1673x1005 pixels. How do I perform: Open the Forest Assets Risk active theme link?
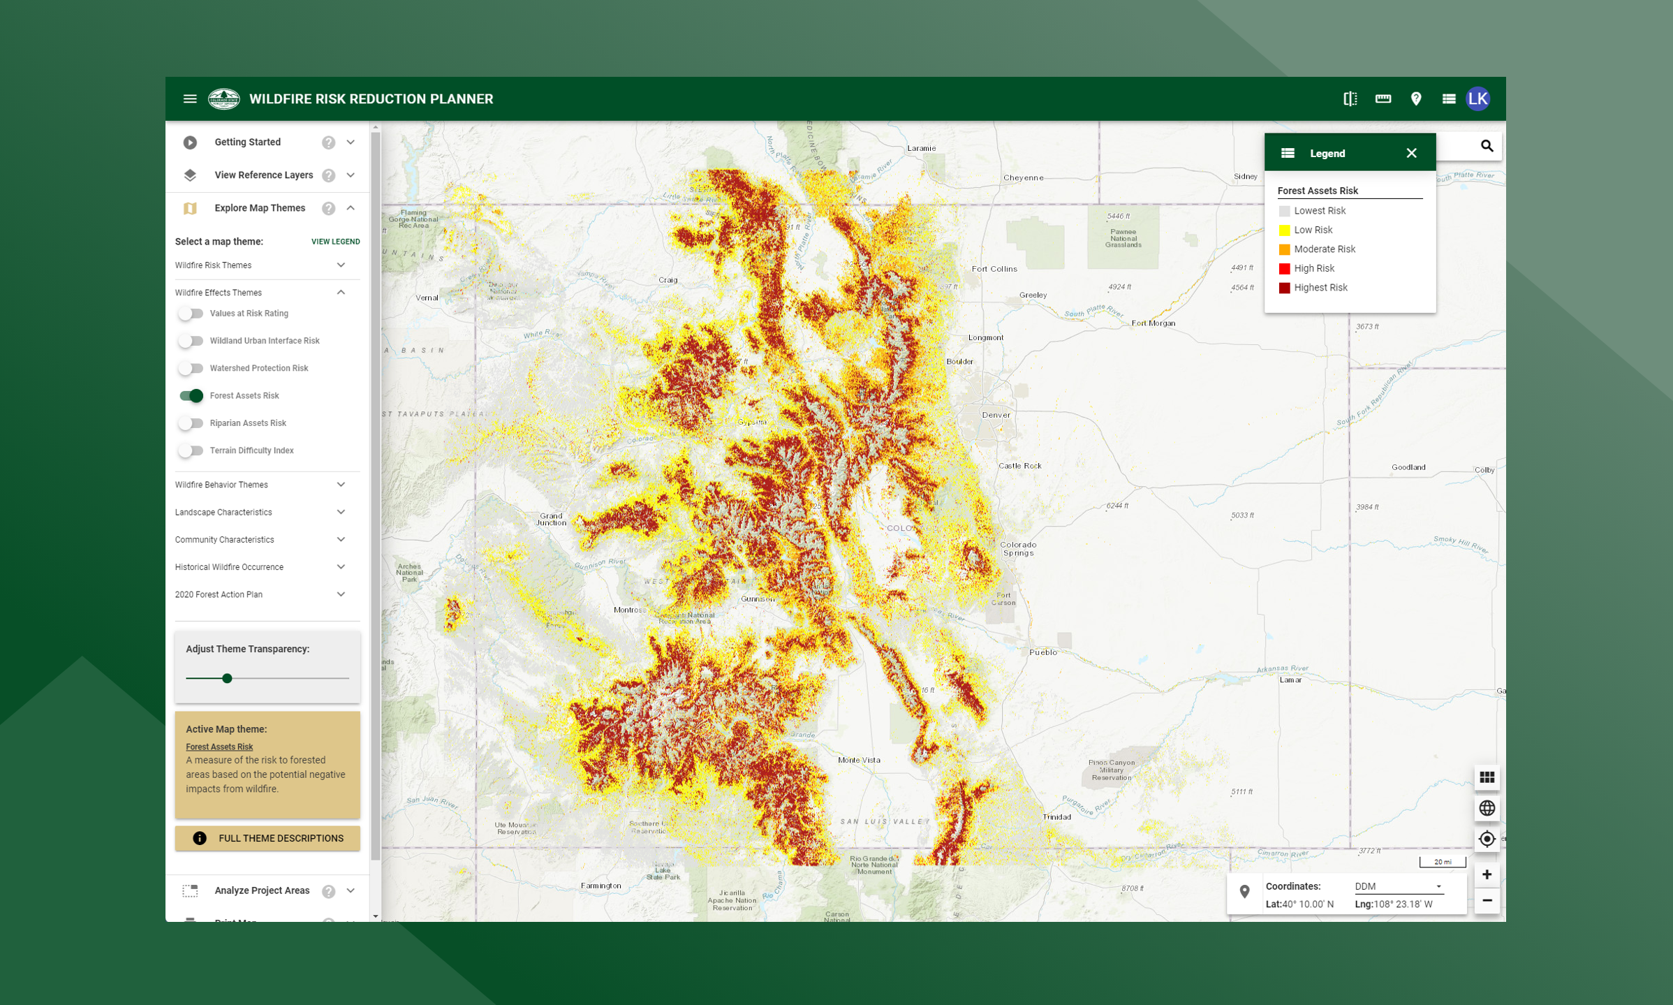click(219, 747)
